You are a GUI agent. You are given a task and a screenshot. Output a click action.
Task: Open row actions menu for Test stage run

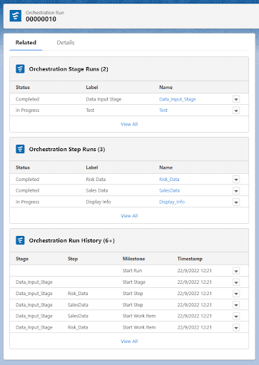236,110
